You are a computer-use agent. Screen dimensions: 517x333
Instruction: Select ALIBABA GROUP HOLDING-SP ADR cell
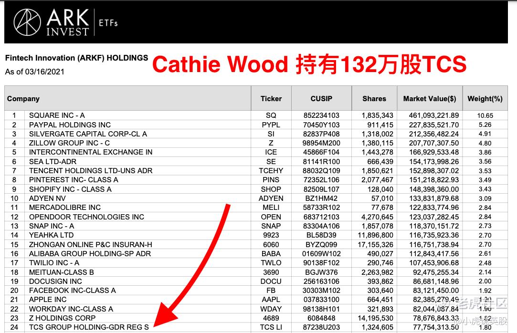(137, 254)
